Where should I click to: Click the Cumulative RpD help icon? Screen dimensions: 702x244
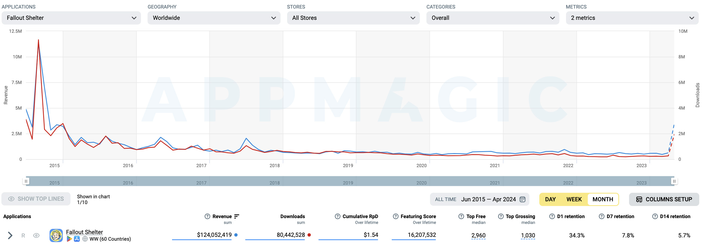[338, 216]
